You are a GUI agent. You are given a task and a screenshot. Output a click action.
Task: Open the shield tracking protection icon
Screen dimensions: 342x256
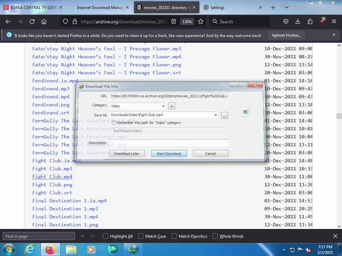[x=65, y=22]
